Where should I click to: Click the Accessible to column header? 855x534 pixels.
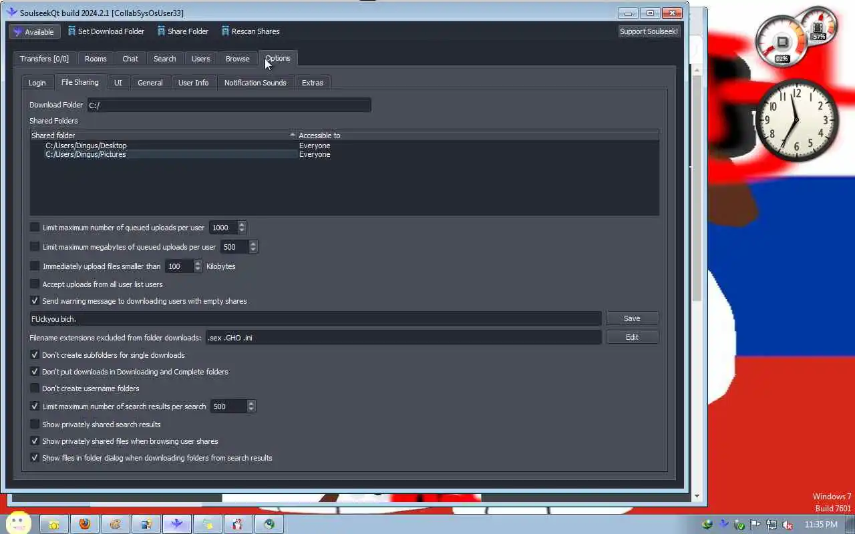pyautogui.click(x=478, y=135)
